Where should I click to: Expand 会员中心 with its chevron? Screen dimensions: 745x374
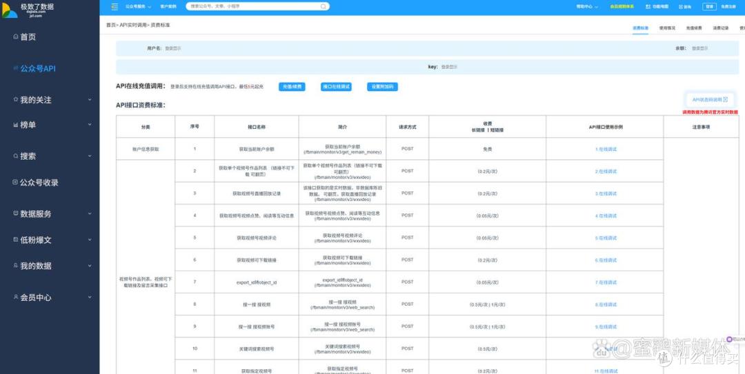(x=89, y=298)
